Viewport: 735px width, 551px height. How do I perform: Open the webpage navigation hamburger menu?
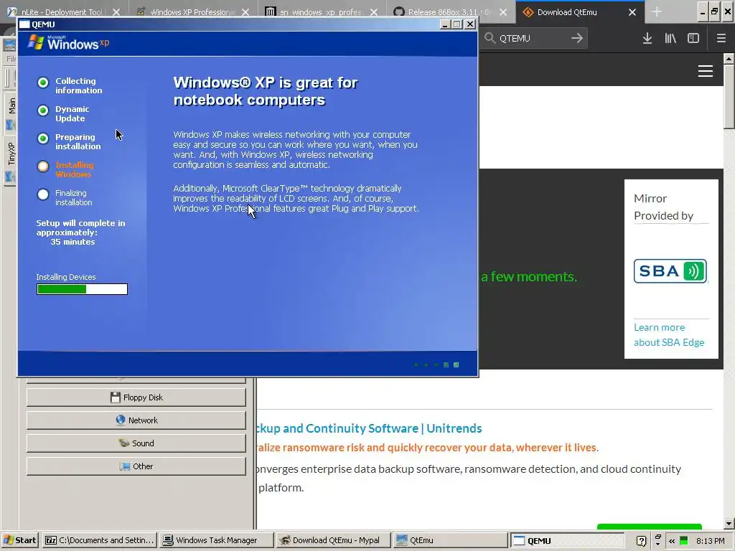point(706,71)
